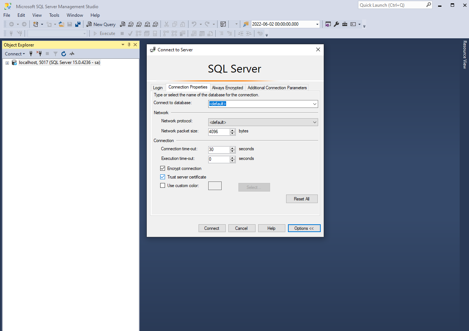
Task: Open the Window menu
Action: pos(75,15)
